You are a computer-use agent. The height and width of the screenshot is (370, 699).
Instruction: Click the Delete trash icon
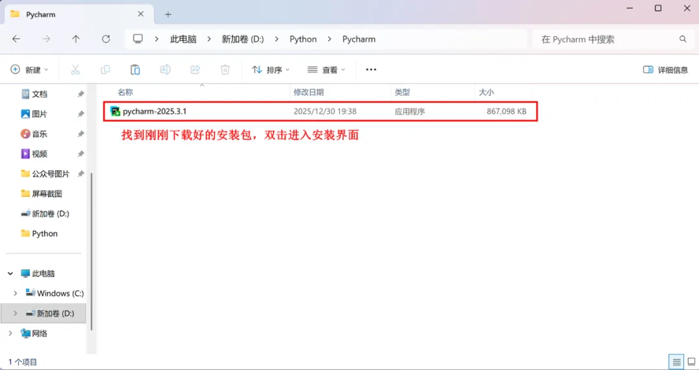point(225,70)
